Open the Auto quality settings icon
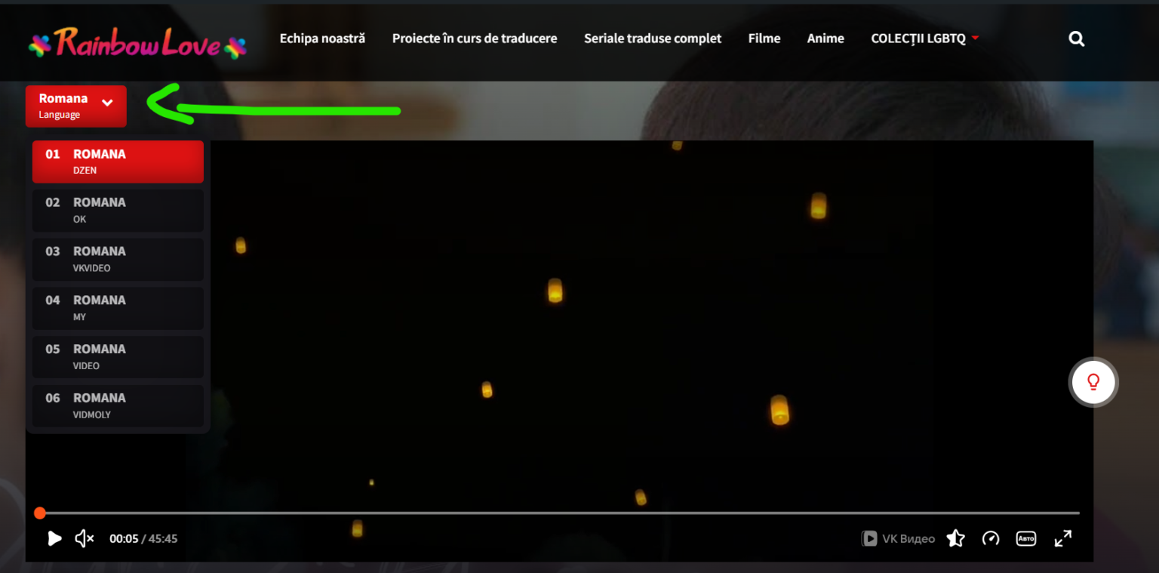This screenshot has width=1159, height=573. tap(1025, 538)
